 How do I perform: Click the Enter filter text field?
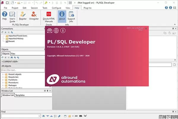click(23, 70)
